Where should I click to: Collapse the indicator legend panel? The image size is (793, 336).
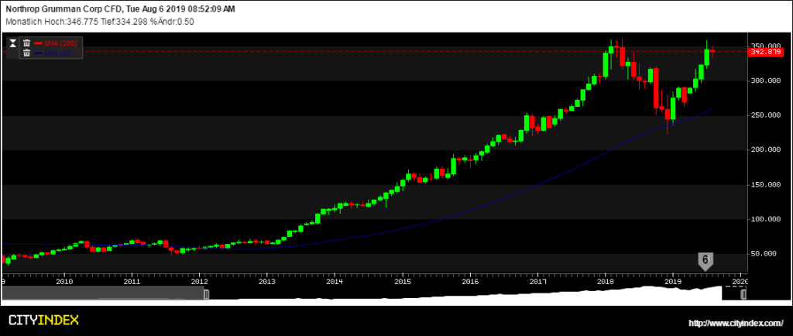point(13,43)
